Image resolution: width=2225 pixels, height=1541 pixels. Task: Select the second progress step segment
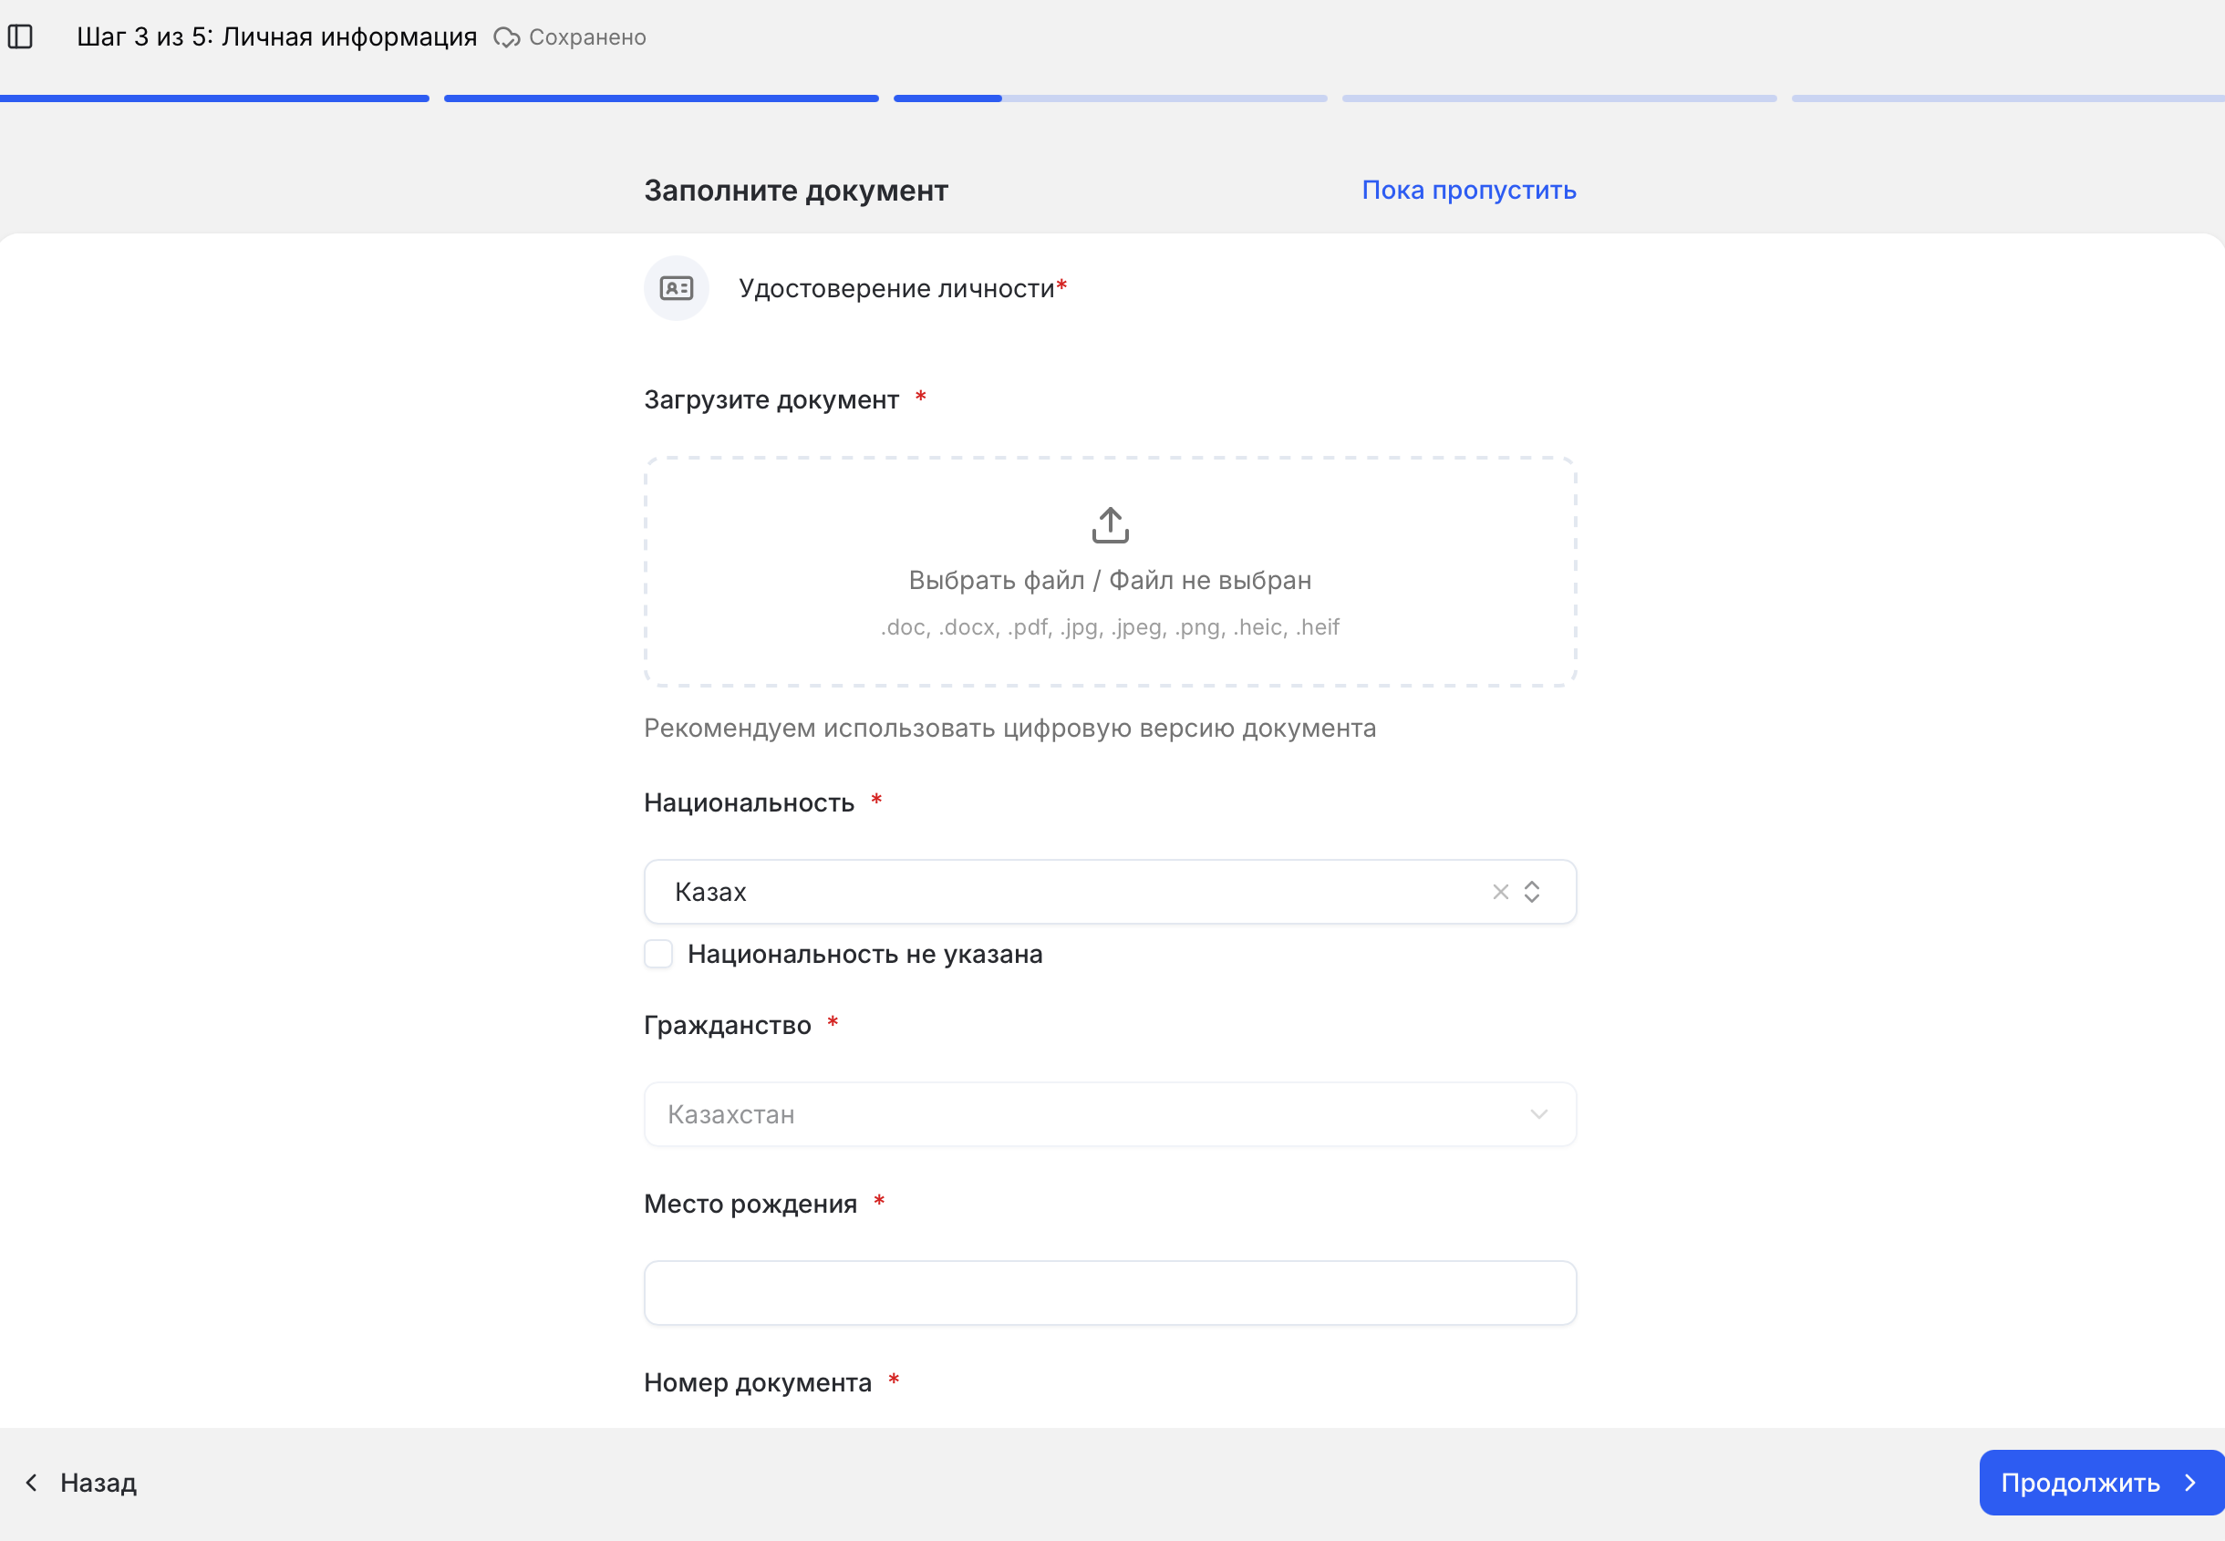click(x=661, y=98)
